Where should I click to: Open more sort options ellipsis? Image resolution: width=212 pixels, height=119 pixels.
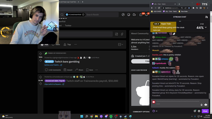click(x=76, y=44)
